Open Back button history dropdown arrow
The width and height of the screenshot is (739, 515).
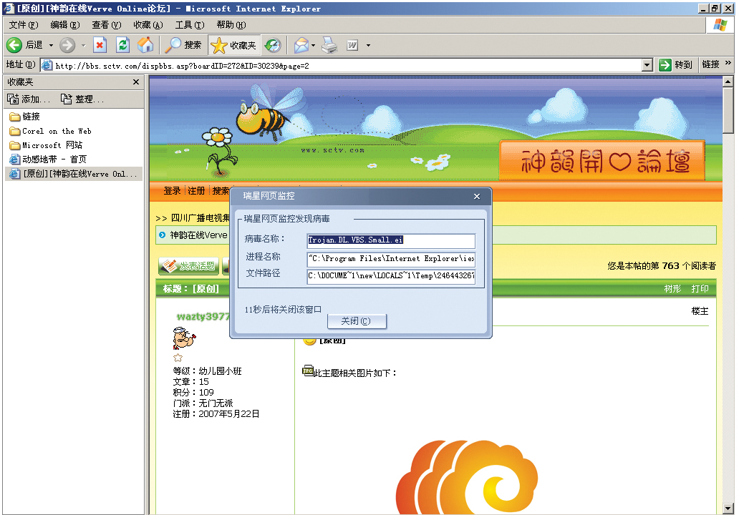(51, 46)
